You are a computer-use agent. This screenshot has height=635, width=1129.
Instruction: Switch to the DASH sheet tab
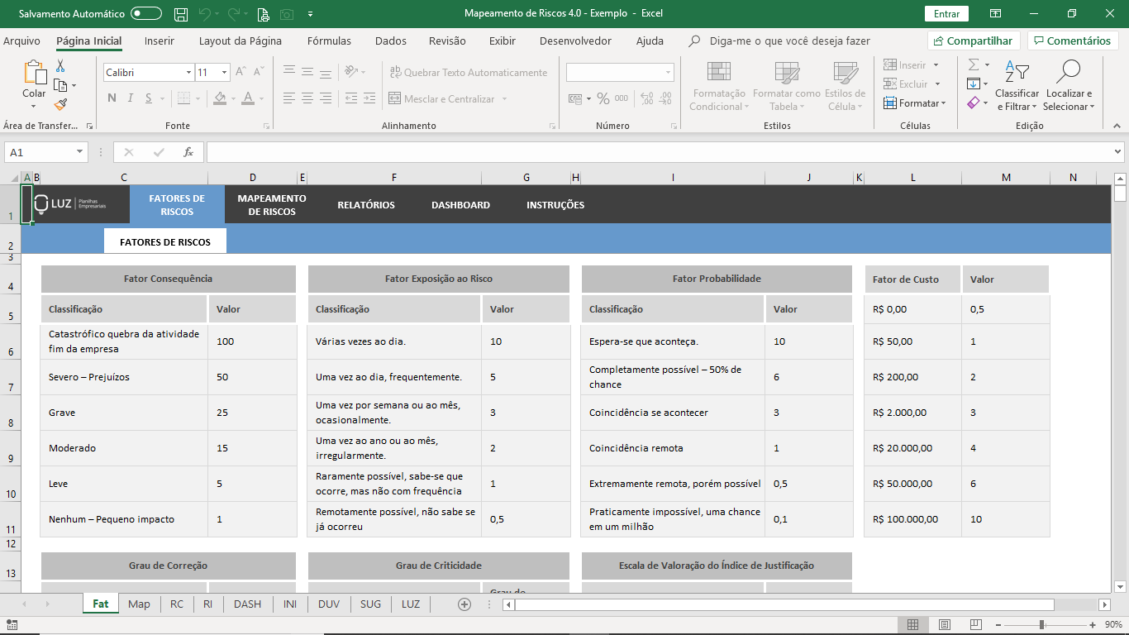coord(247,604)
